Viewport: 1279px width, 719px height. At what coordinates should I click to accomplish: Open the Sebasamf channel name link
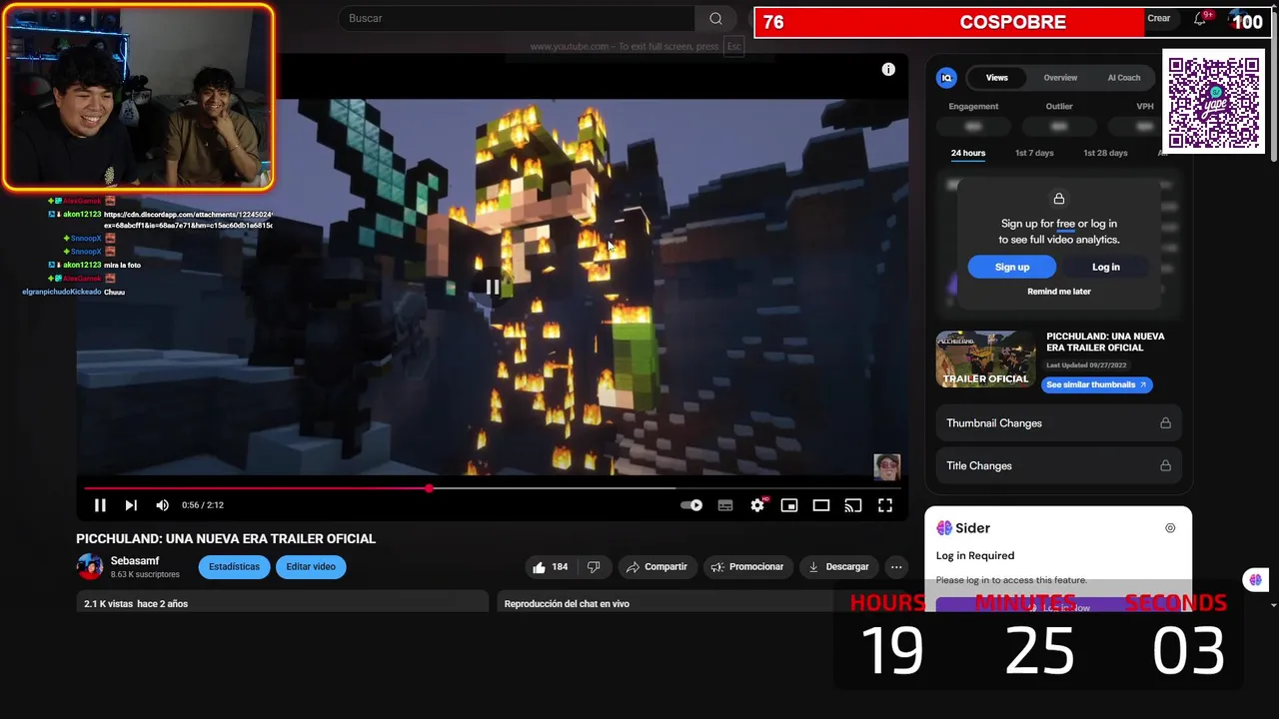point(135,561)
